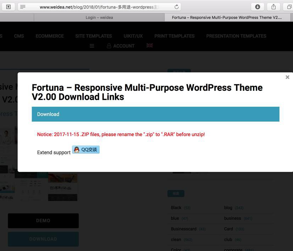Screen dimensions: 293x251
Task: Open the hamburger menu icon in site header
Action: pyautogui.click(x=92, y=46)
